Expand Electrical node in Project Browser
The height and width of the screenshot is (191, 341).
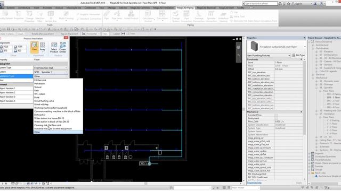[x=313, y=74]
